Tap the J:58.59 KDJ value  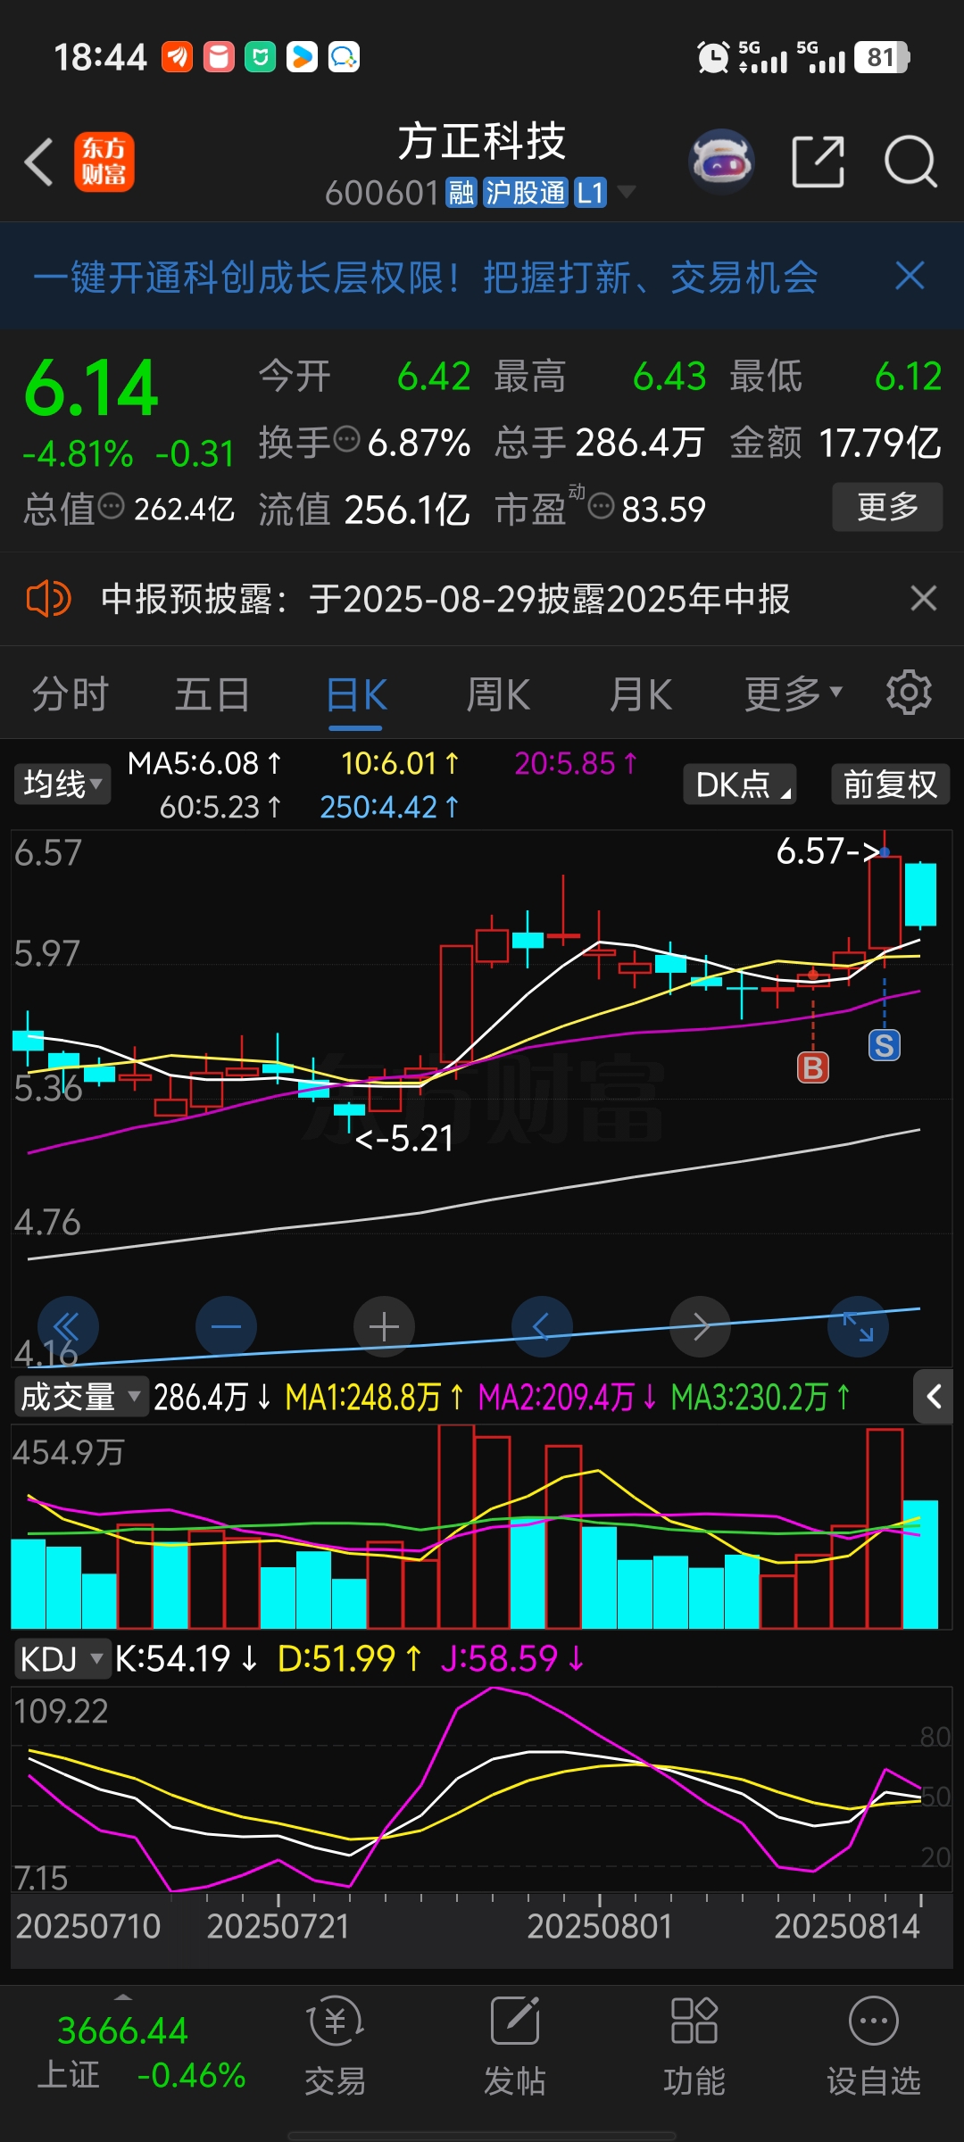coord(513,1659)
